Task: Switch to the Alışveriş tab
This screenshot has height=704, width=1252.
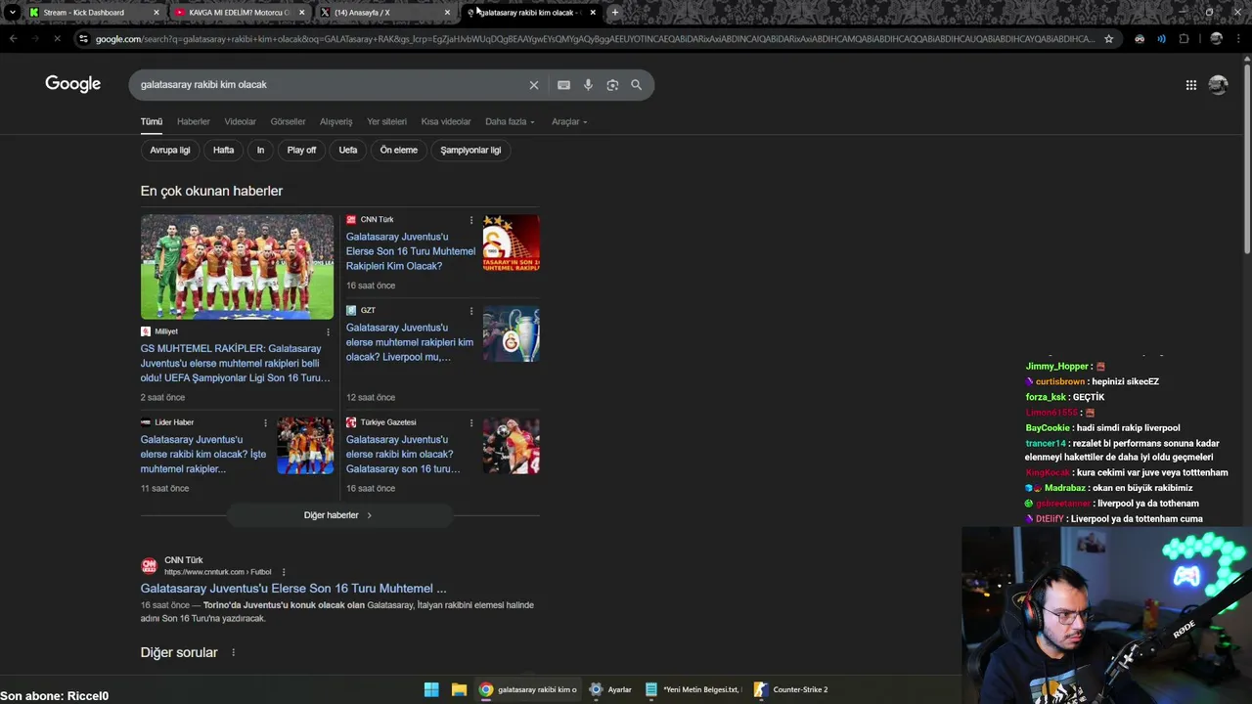Action: (336, 122)
